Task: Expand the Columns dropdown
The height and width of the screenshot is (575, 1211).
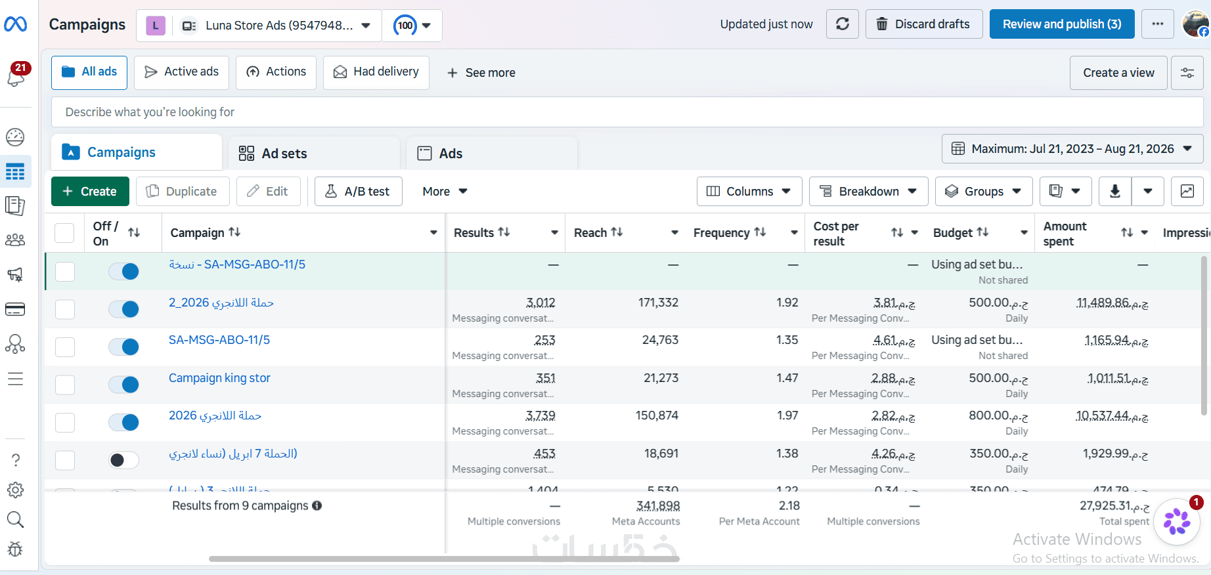Action: tap(749, 192)
